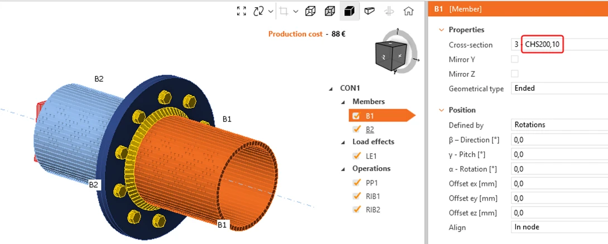The height and width of the screenshot is (244, 608).
Task: Click the Offset ex input field
Action: pos(559,184)
